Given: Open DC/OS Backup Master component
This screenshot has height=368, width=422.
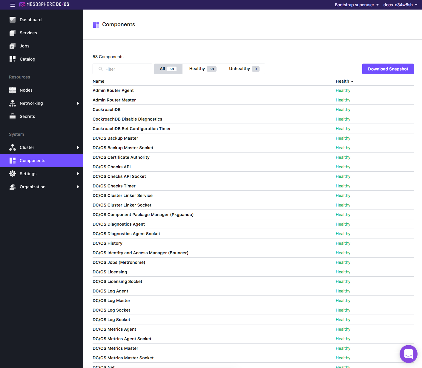Looking at the screenshot, I should (x=115, y=138).
